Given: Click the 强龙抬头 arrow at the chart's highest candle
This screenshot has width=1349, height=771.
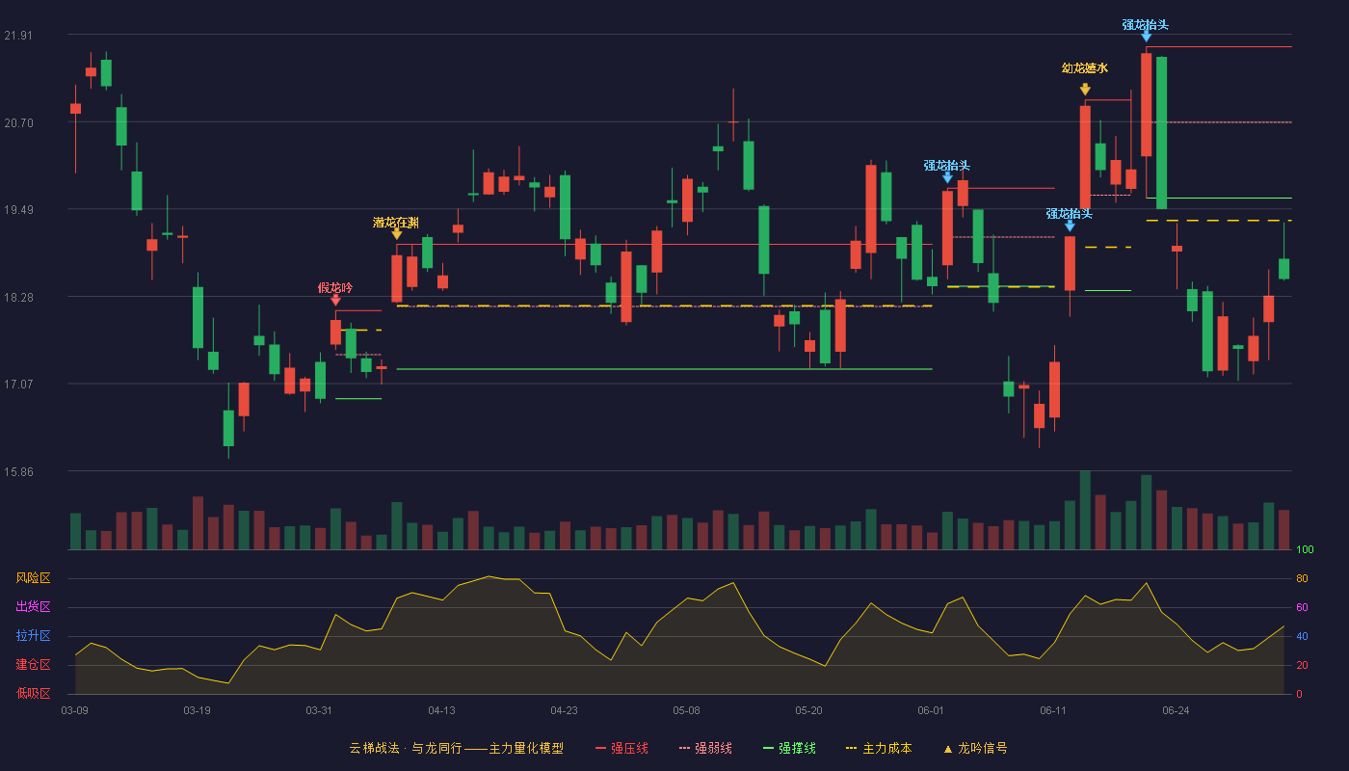Looking at the screenshot, I should pos(1146,37).
